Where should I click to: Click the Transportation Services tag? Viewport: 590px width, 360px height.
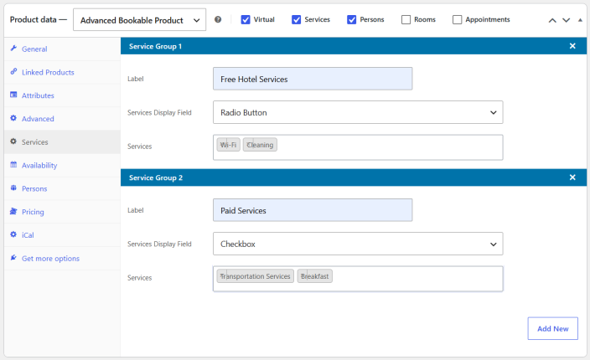point(255,276)
